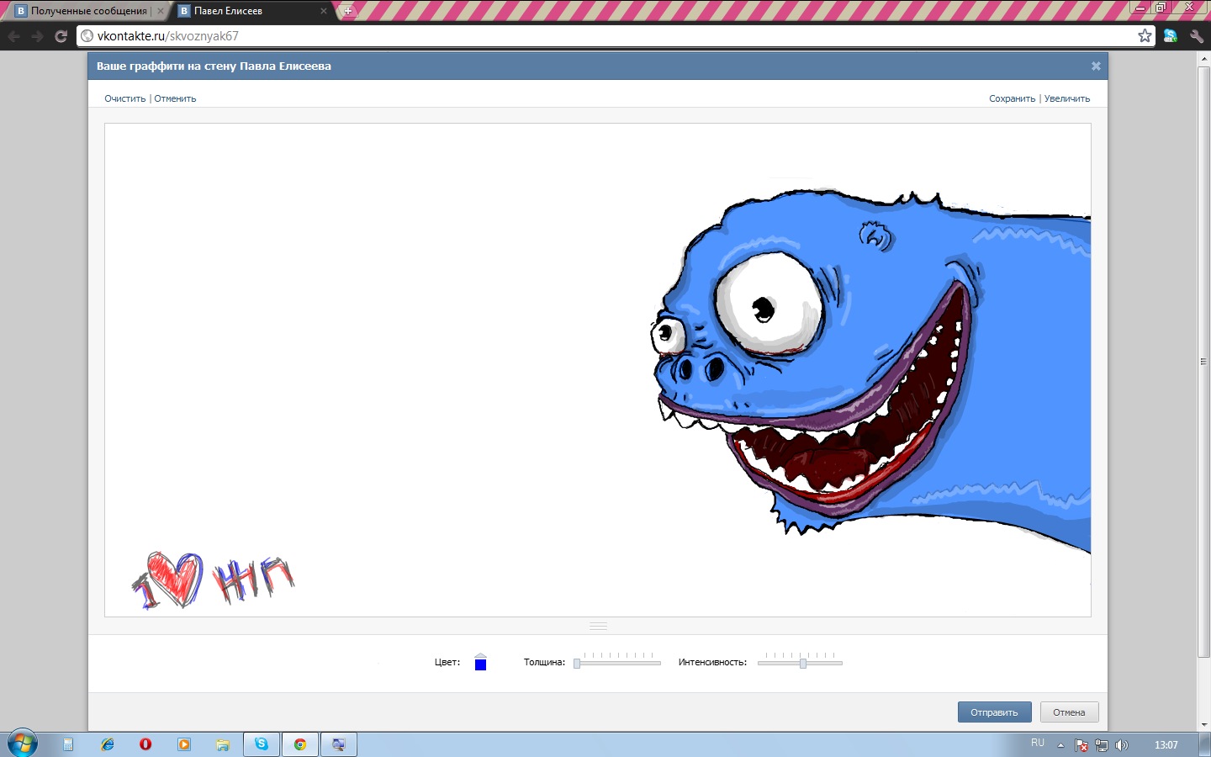1211x757 pixels.
Task: Open the blue color picker swatch
Action: pos(480,664)
